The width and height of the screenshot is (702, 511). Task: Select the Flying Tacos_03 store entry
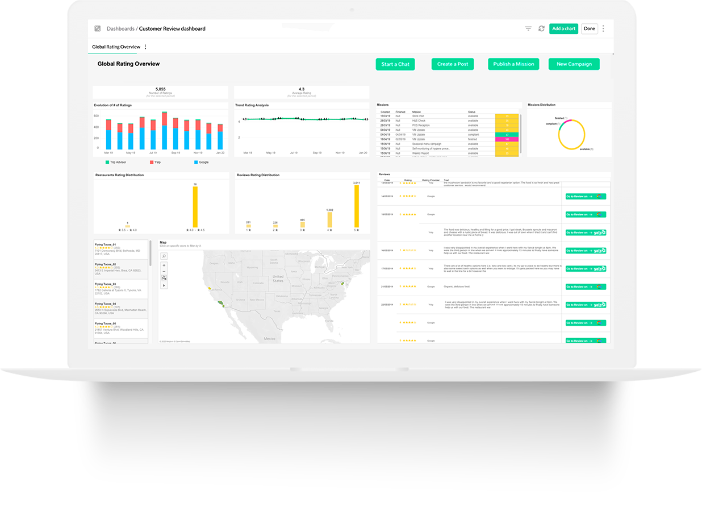pos(119,288)
